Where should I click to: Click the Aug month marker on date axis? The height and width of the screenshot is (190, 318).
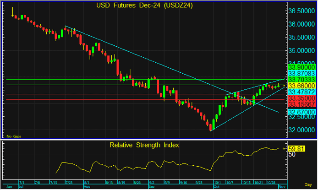pyautogui.click(x=87, y=187)
